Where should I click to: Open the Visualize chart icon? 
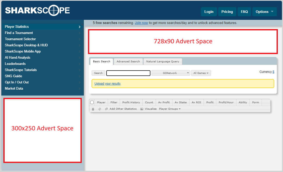tap(141, 109)
